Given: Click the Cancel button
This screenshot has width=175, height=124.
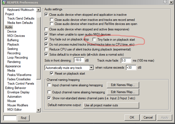Looking at the screenshot, I should coord(148,117).
